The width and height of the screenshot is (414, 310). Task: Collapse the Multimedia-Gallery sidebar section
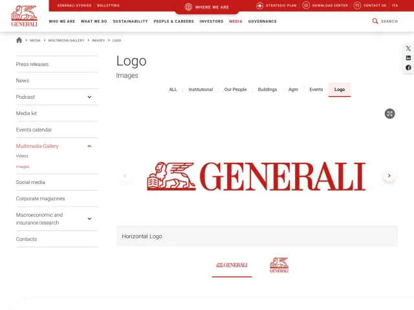[x=89, y=146]
